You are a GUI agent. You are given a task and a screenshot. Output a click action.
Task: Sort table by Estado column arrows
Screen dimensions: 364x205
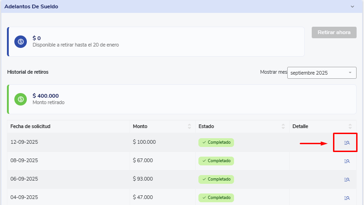[283, 127]
